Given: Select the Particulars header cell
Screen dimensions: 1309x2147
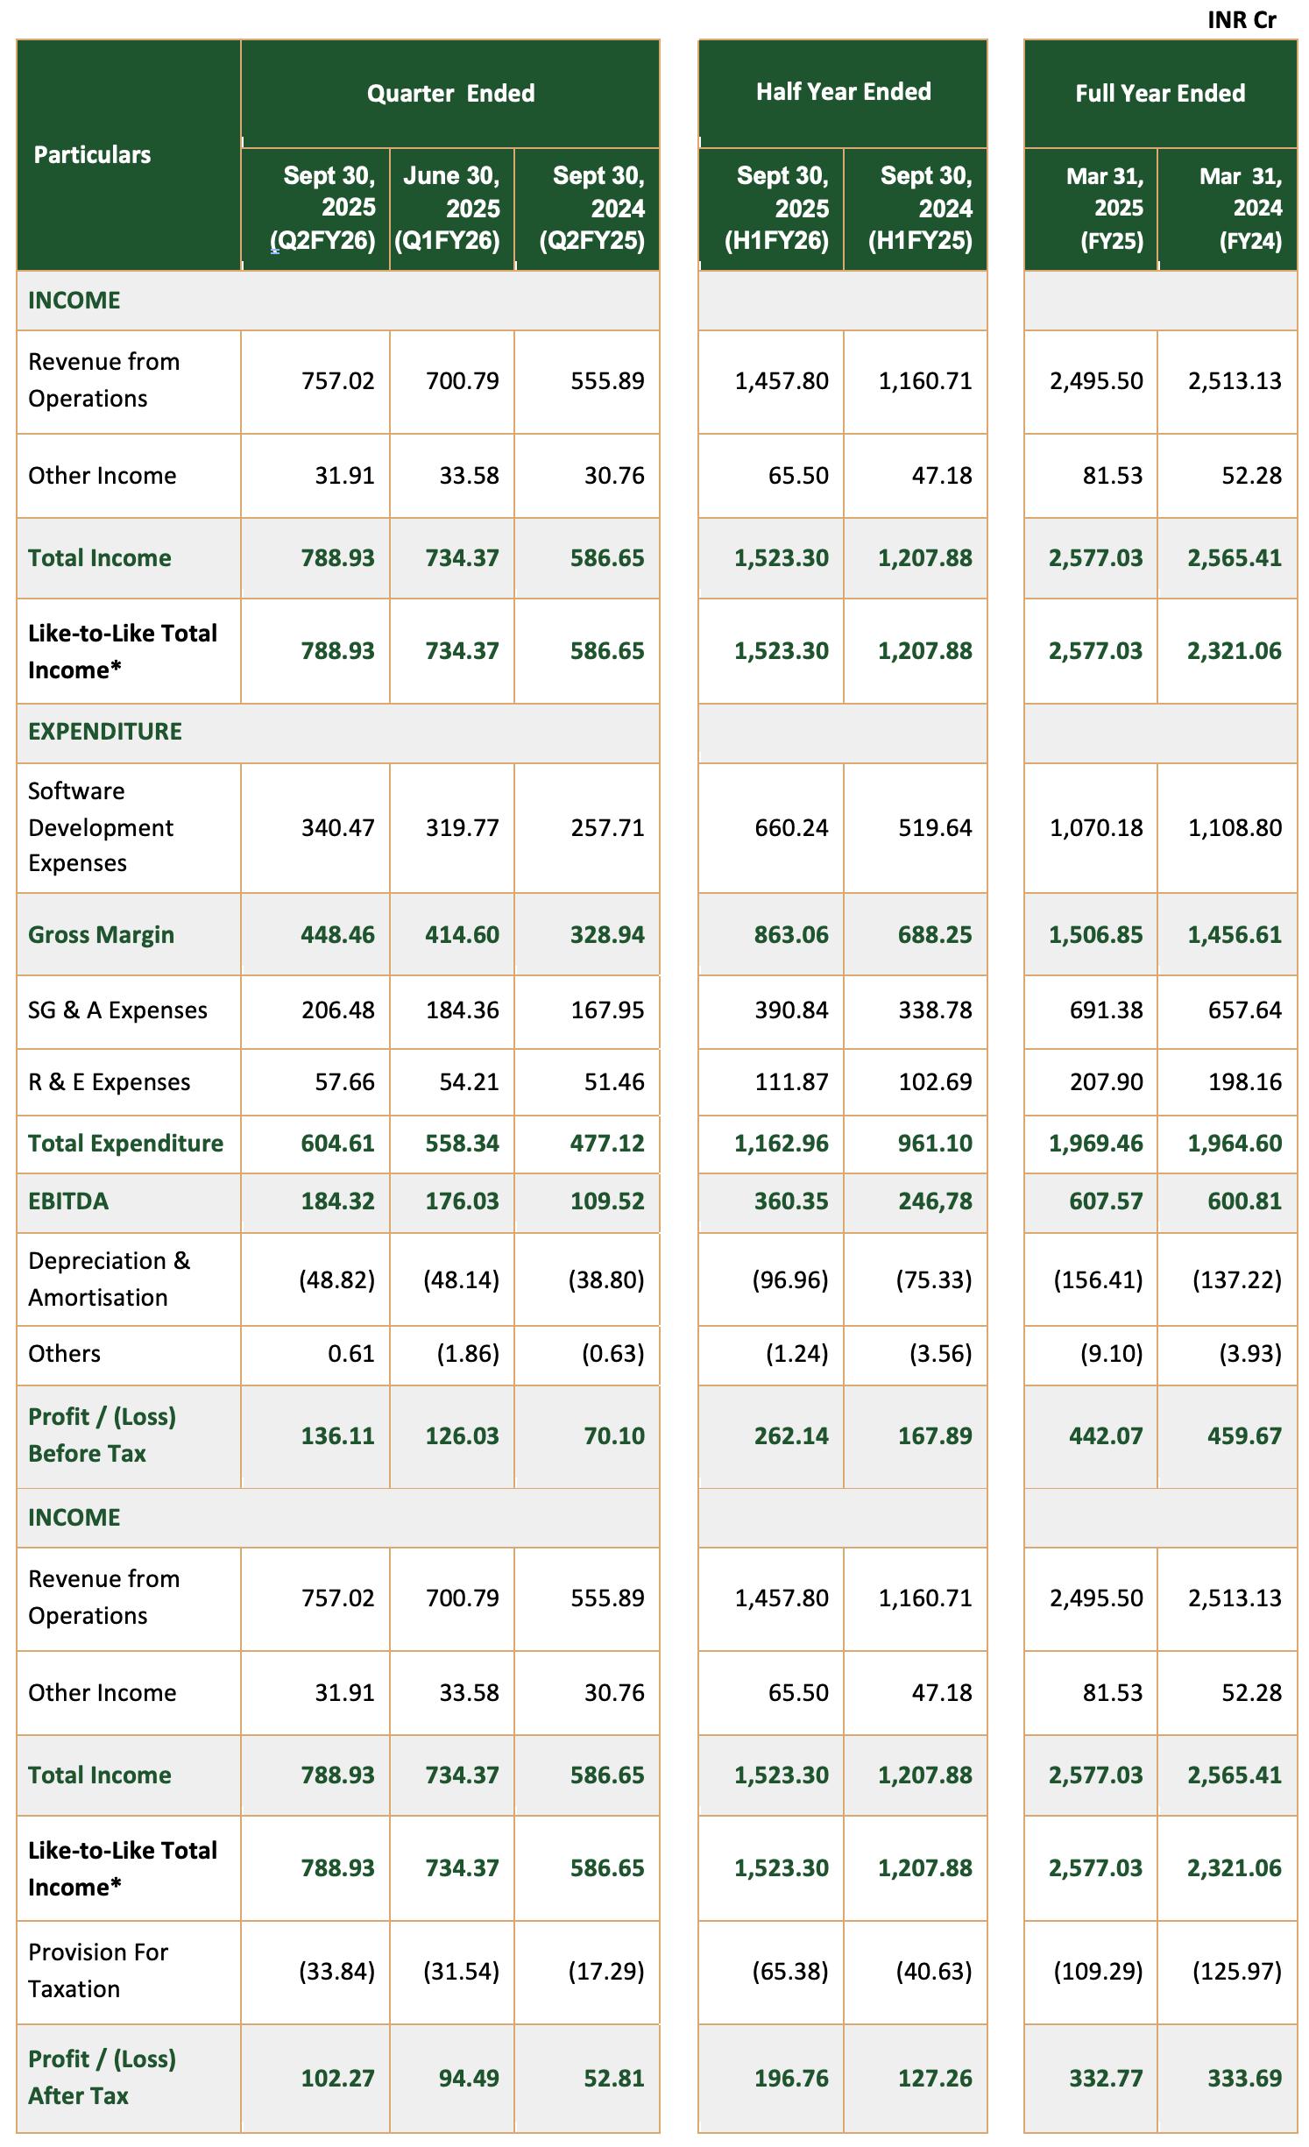Looking at the screenshot, I should pos(93,155).
